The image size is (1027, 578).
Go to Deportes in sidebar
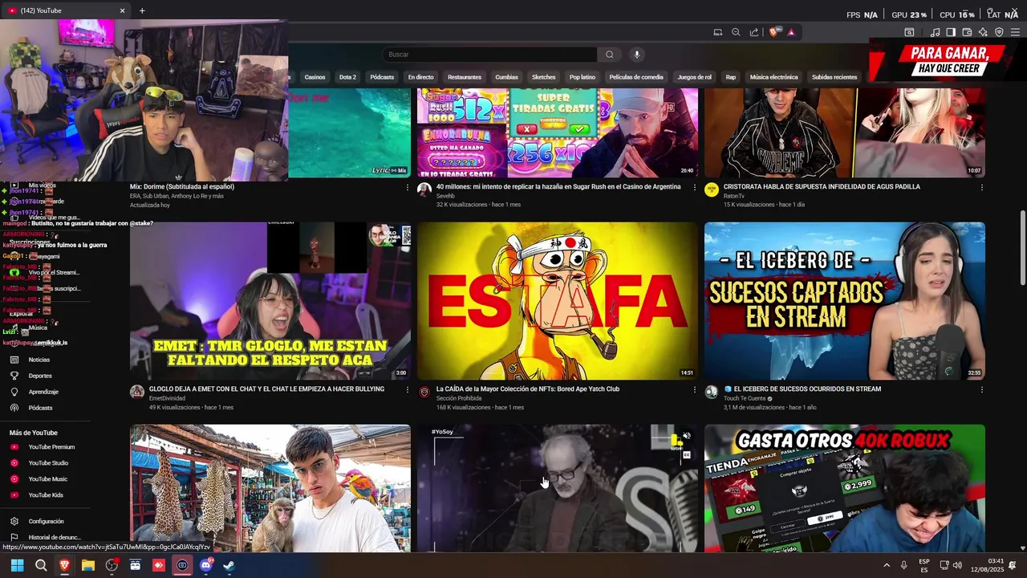(40, 376)
